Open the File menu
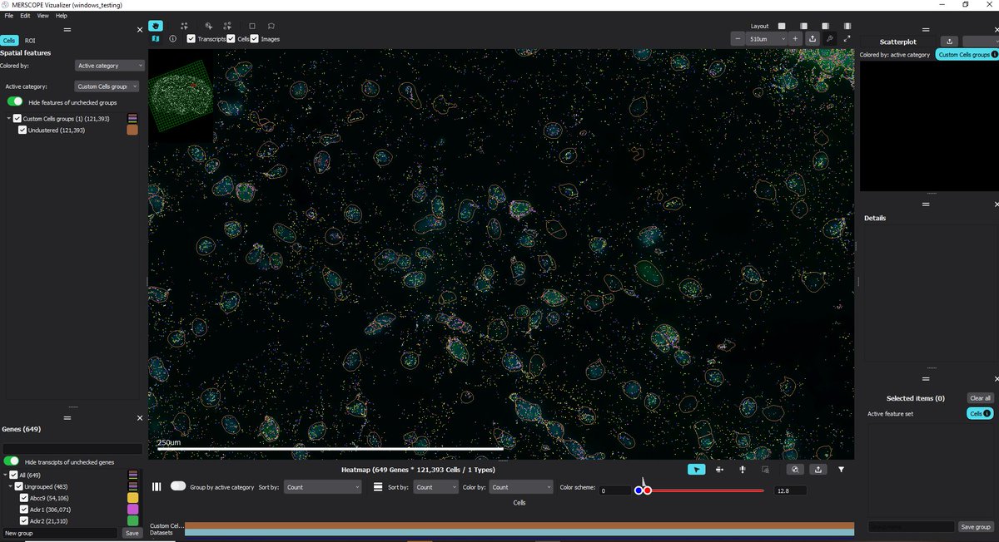 pos(9,16)
